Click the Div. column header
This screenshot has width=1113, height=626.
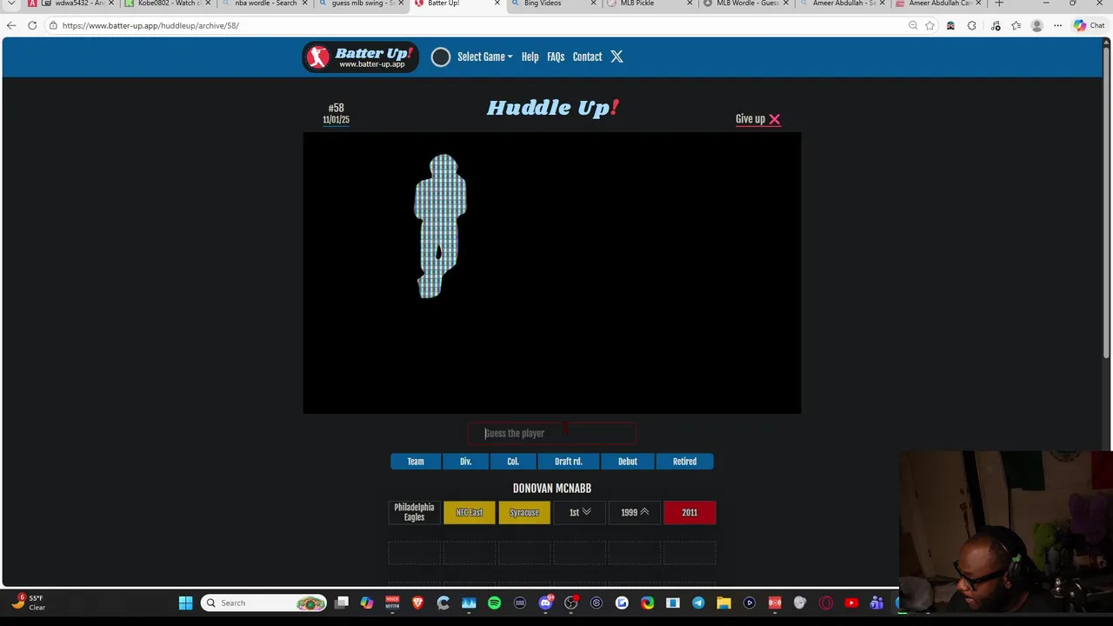465,462
